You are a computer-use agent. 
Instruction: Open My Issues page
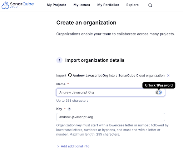(x=82, y=5)
